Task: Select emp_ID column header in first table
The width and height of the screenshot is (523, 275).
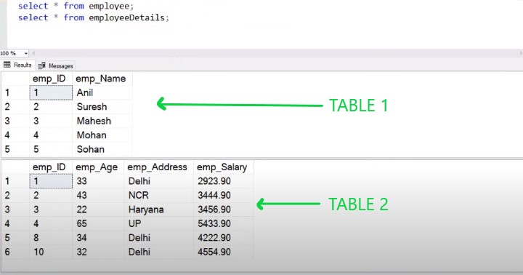Action: point(51,79)
